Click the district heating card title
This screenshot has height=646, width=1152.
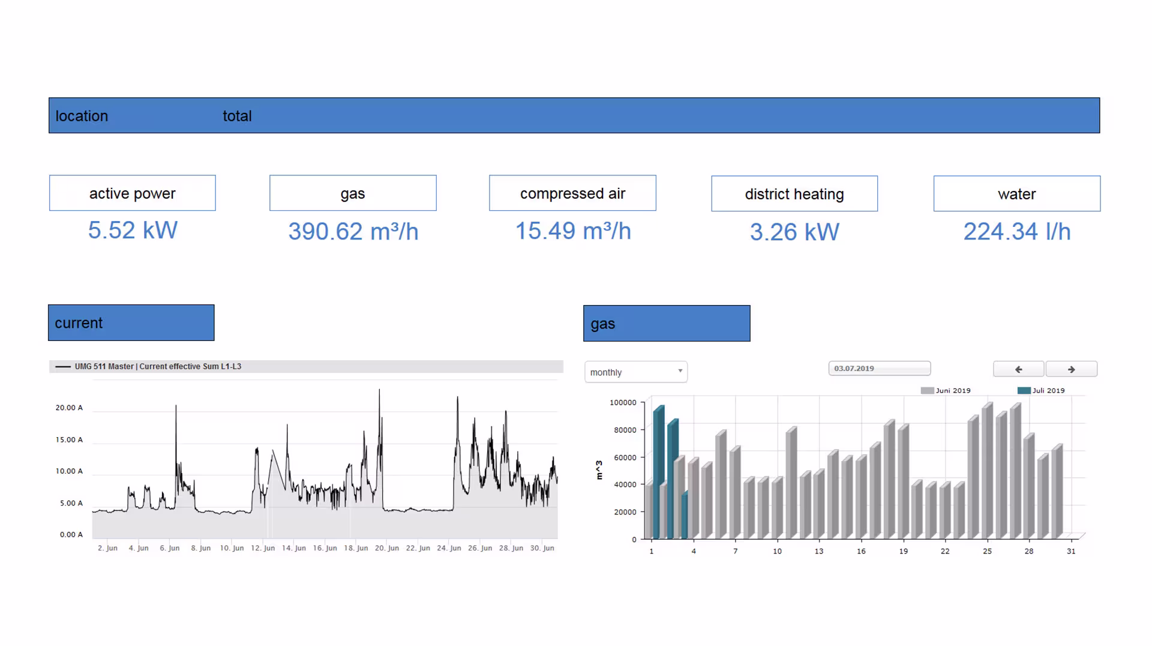(794, 193)
